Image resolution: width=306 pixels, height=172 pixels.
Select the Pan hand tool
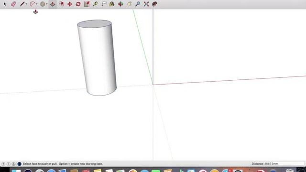click(129, 4)
